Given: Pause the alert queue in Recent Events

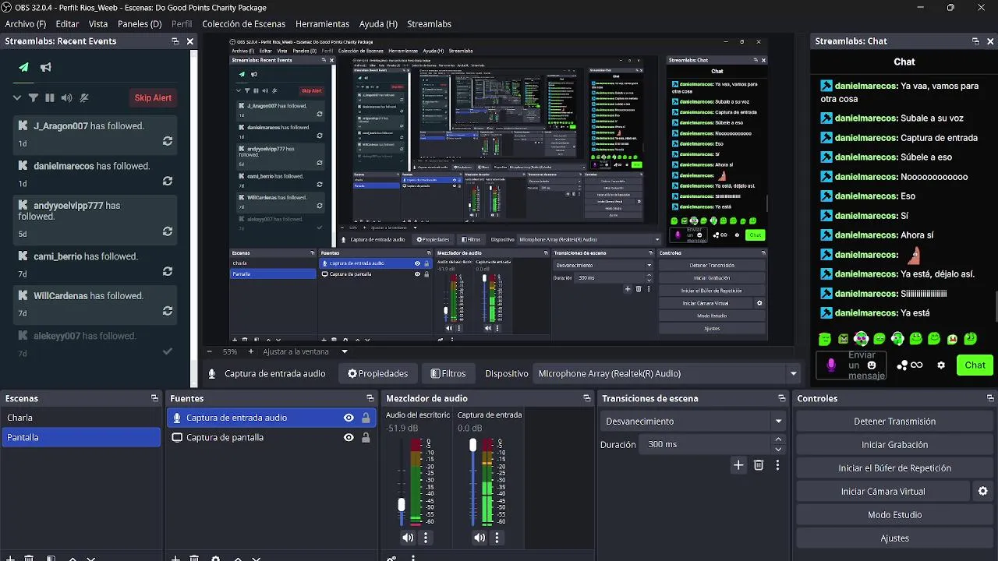Looking at the screenshot, I should tap(50, 98).
